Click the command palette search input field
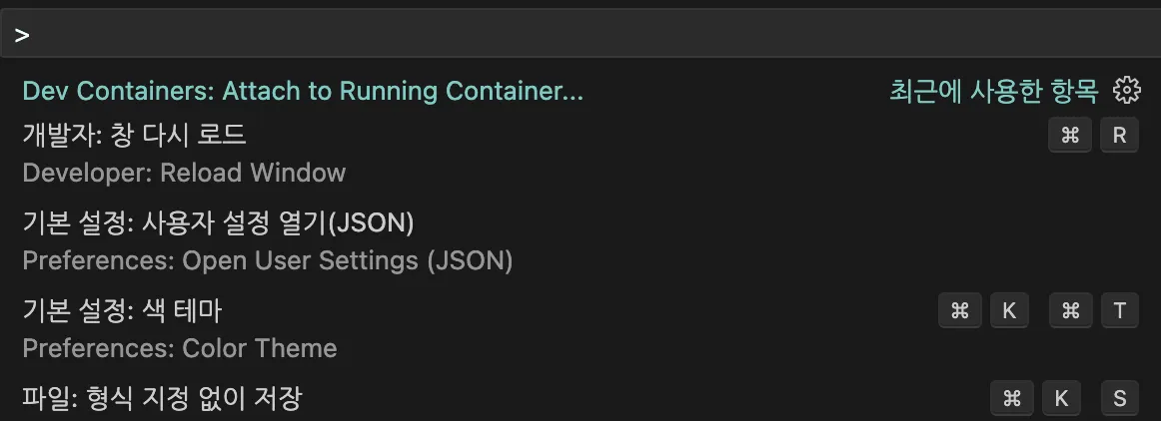Screen dimensions: 1161x421 [x=580, y=36]
